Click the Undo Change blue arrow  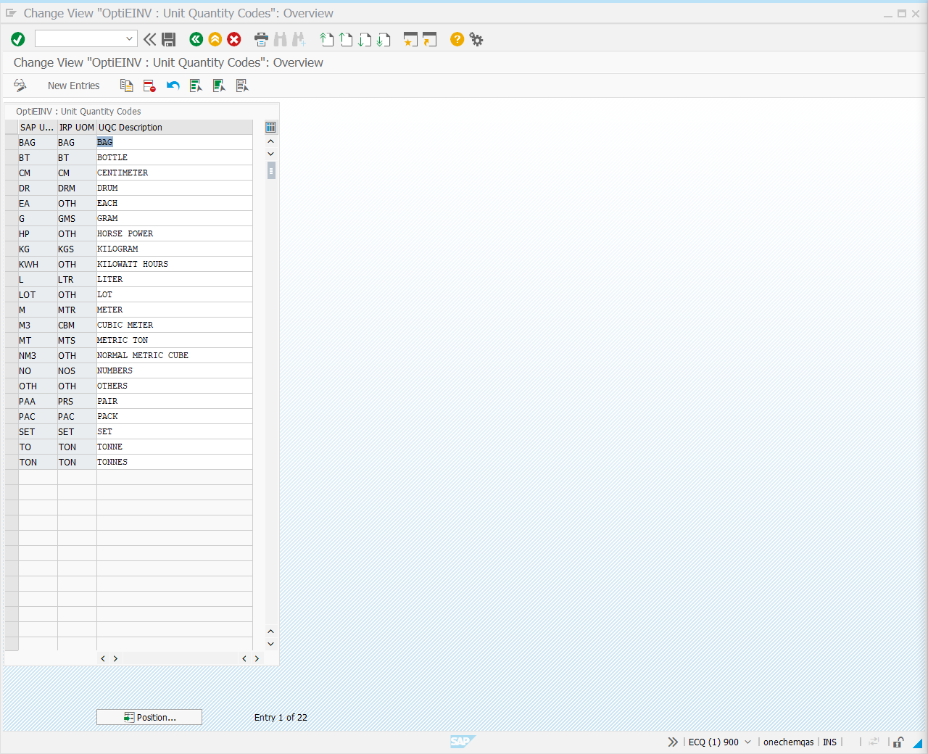point(173,86)
